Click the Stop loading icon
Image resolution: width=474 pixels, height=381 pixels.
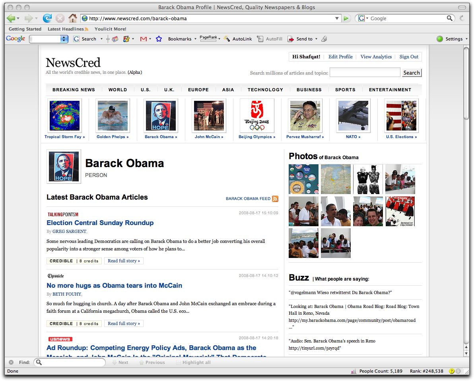click(60, 18)
